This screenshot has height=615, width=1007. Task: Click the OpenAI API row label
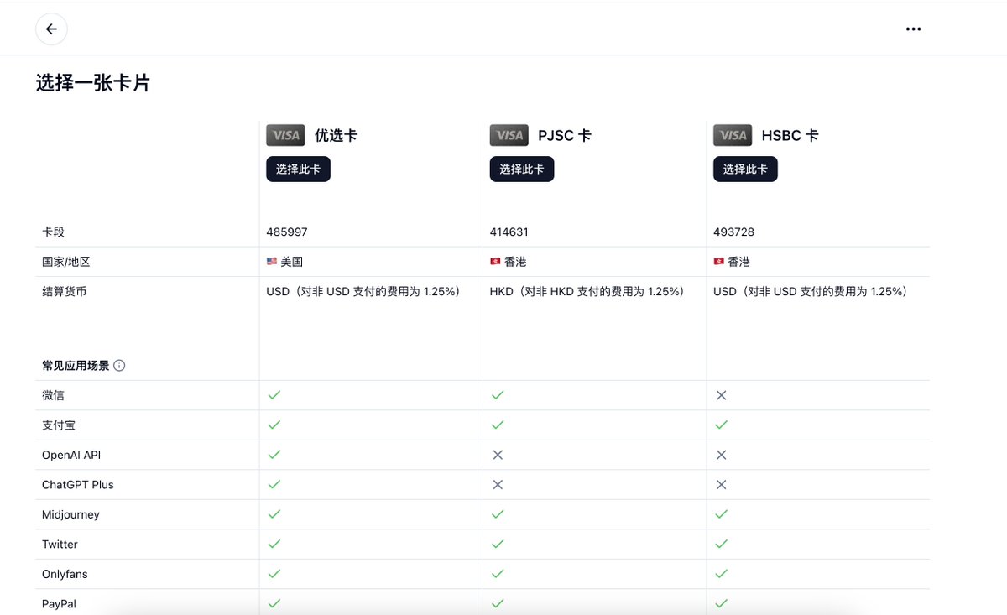pos(71,455)
